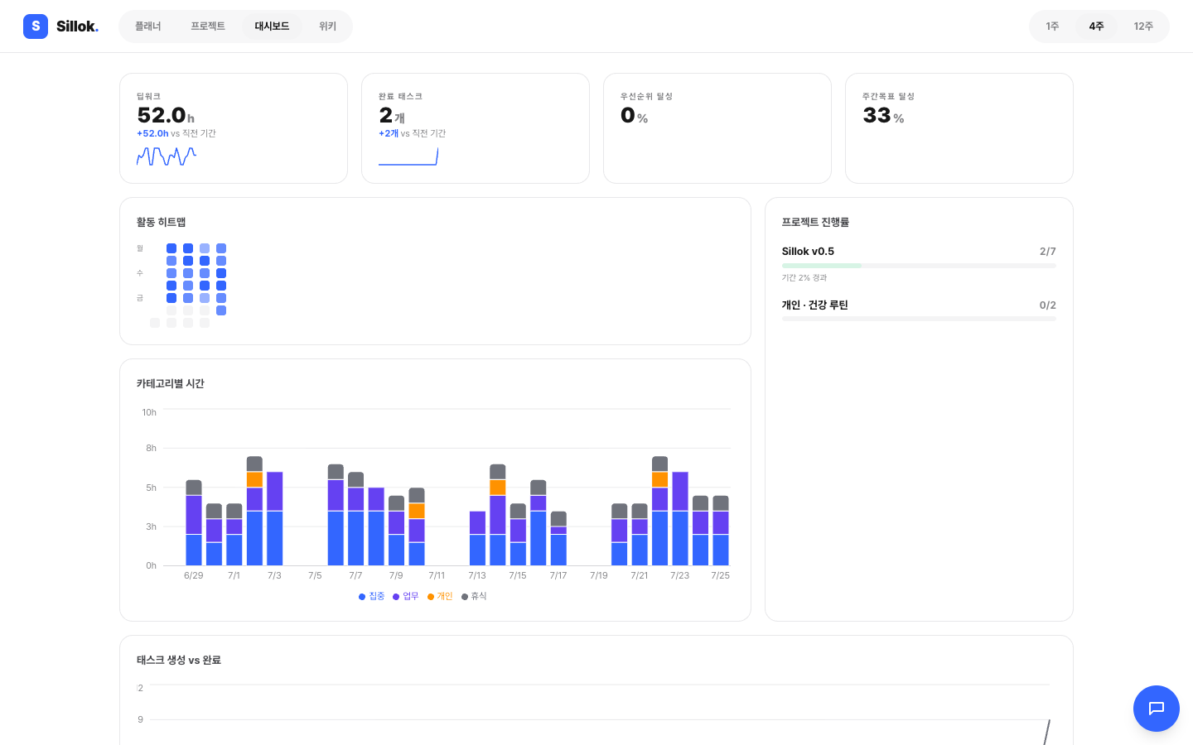Viewport: 1193px width, 745px height.
Task: Open the 프로젝트 tab
Action: [x=208, y=26]
